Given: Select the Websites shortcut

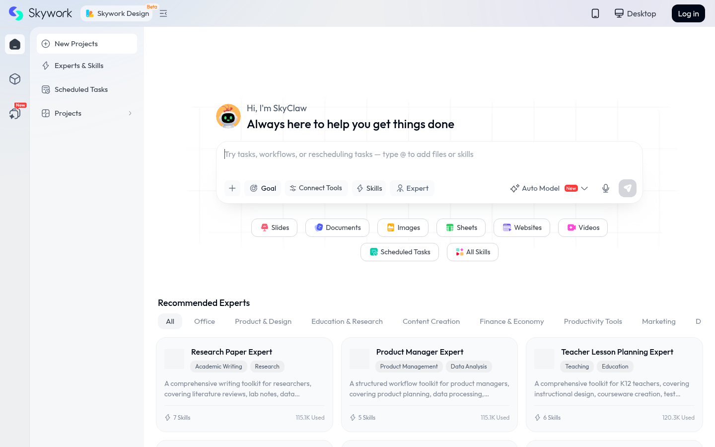Looking at the screenshot, I should point(522,227).
